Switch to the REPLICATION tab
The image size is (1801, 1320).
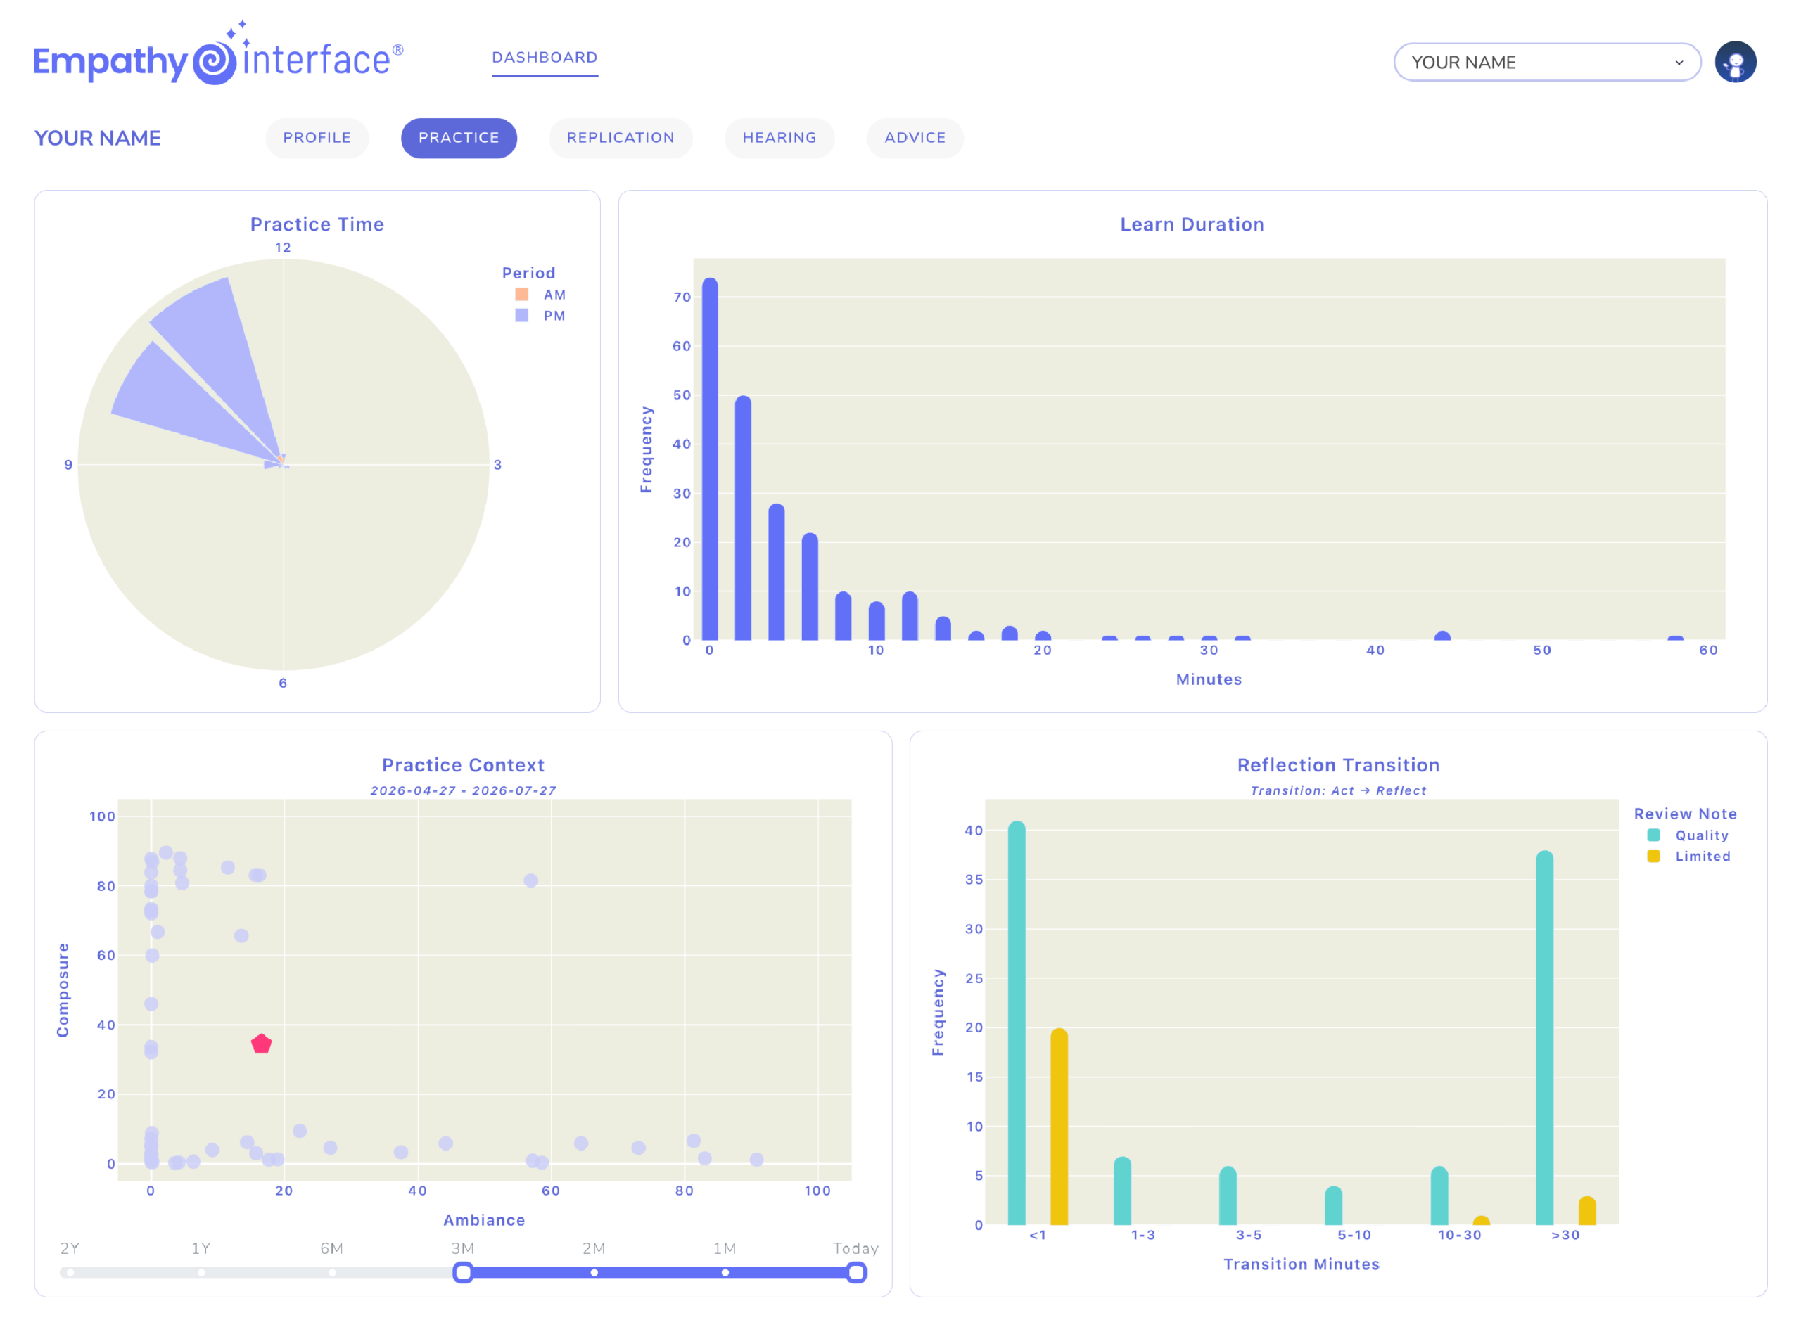point(621,137)
